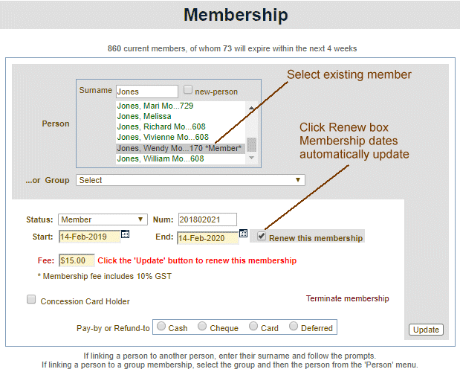460x372 pixels.
Task: Enable the Concession Card Holder checkbox
Action: (x=31, y=300)
